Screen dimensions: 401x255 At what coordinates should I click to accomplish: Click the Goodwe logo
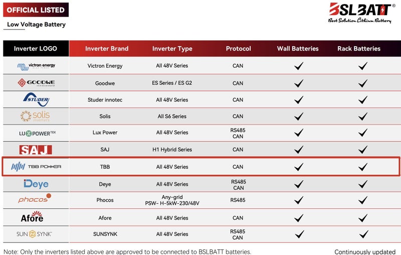pos(36,83)
